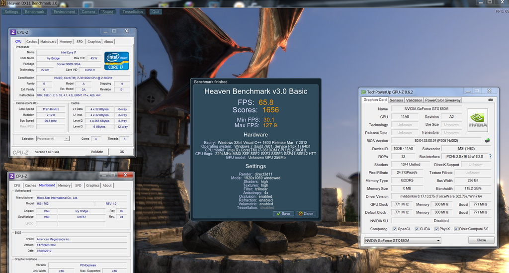509x273 pixels.
Task: Click BIOS Version E1762IMS.30M field
Action: (81, 245)
